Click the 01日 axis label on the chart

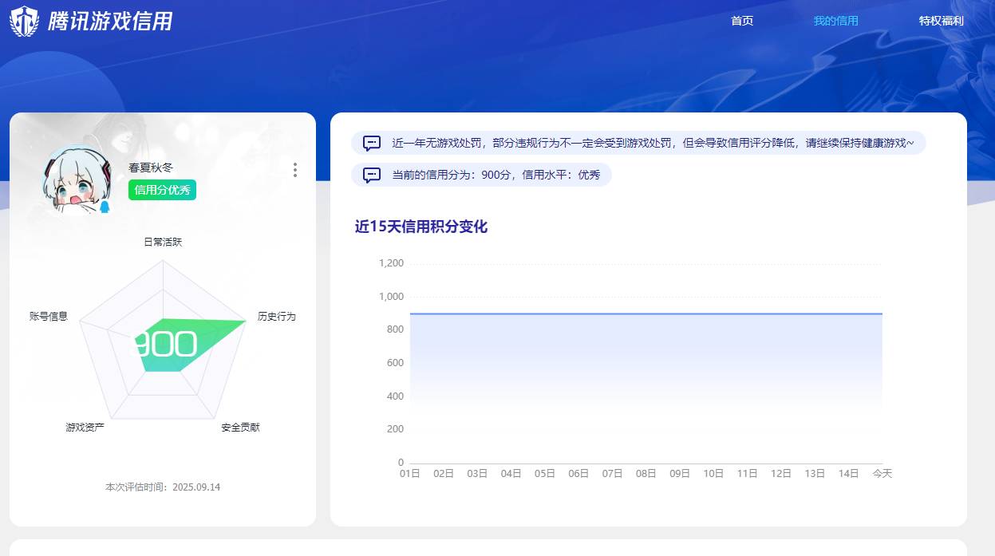point(409,472)
